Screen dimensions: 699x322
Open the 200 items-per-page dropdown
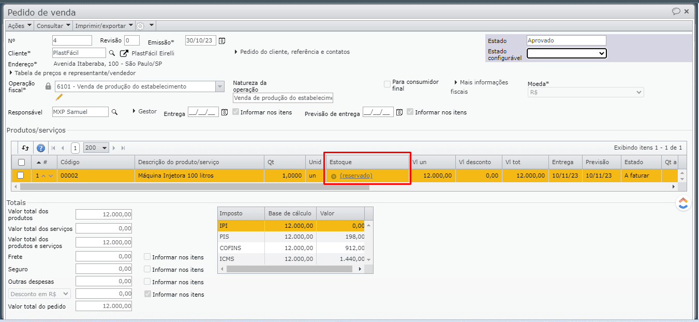click(x=96, y=148)
